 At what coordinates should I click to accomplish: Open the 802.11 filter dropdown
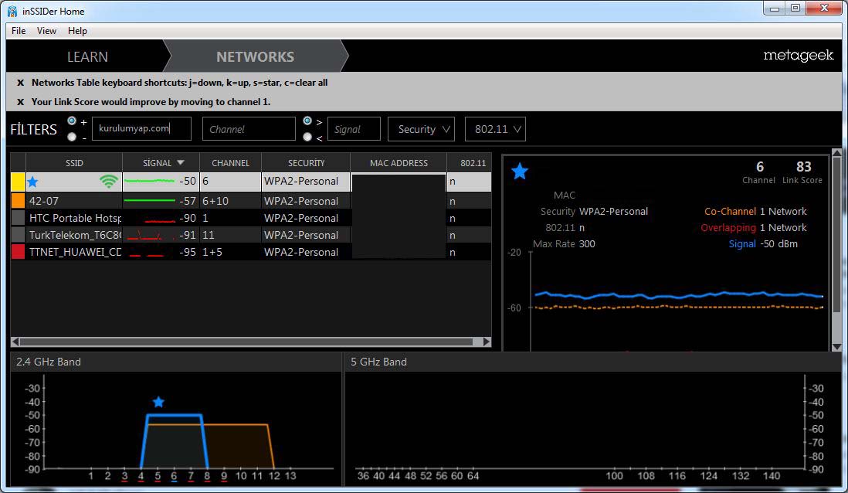click(x=495, y=129)
